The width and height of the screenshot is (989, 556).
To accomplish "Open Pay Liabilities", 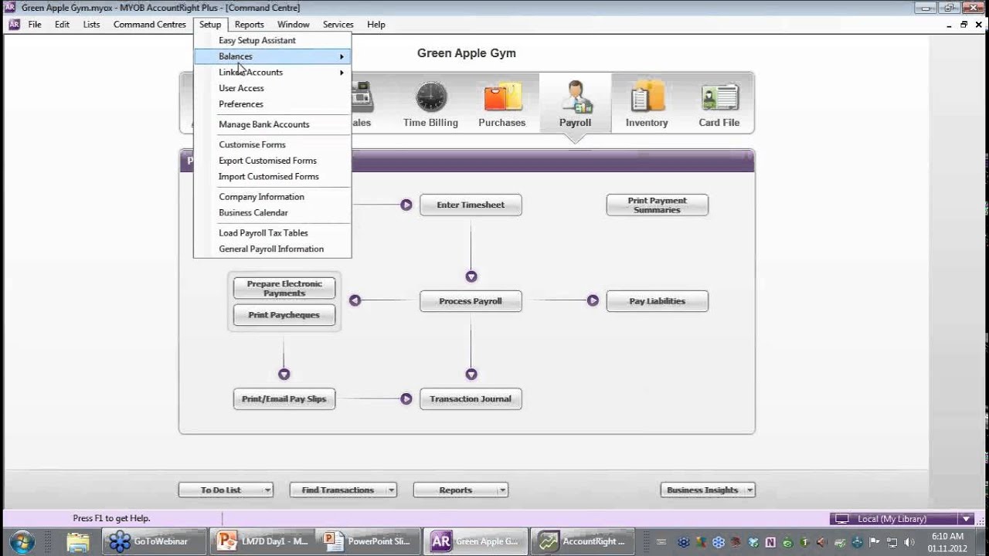I will (x=658, y=301).
